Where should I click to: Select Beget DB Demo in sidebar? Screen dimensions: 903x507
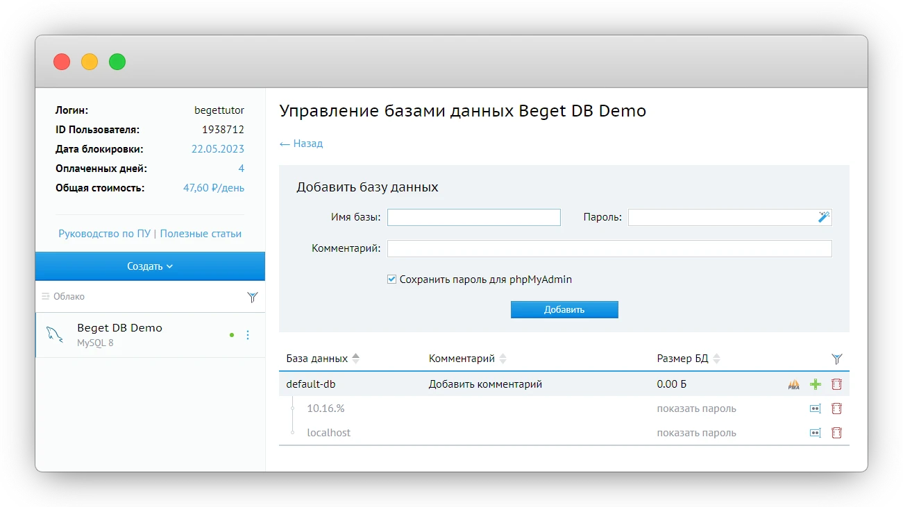(119, 334)
